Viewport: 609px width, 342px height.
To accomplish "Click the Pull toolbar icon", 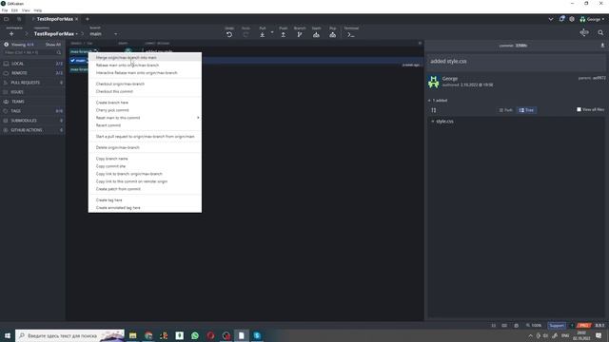I will click(263, 34).
